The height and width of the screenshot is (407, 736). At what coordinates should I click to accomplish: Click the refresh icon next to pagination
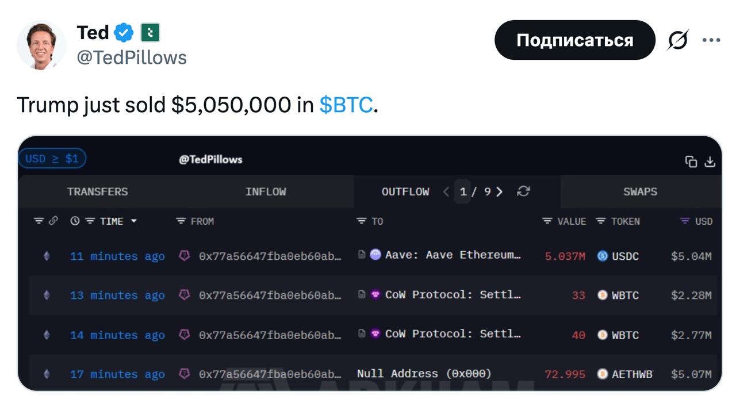tap(523, 191)
